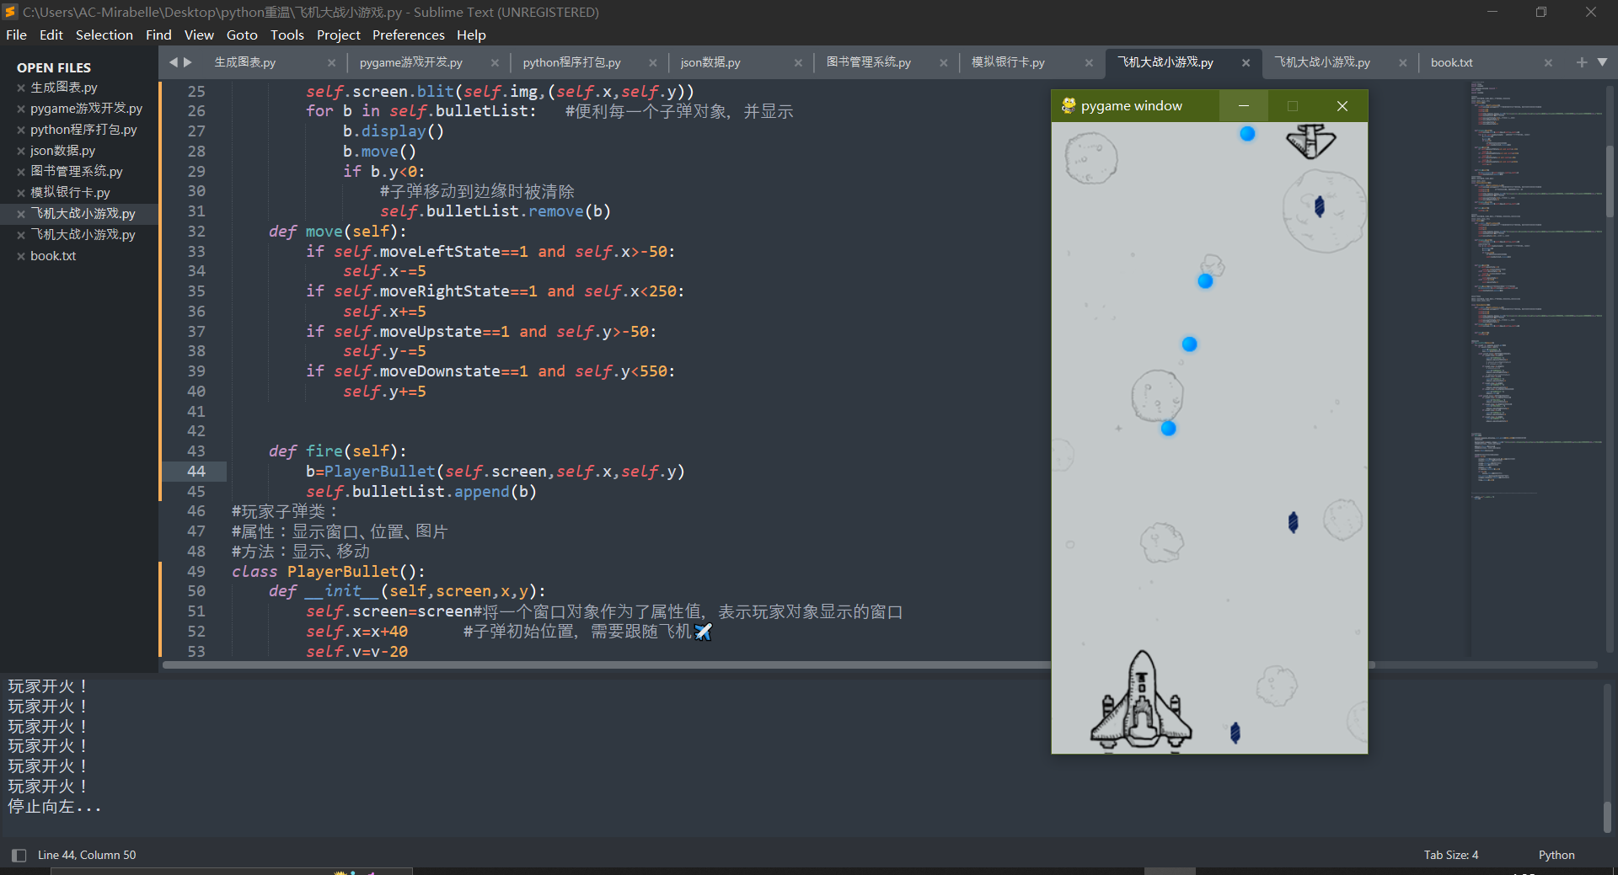1618x875 pixels.
Task: Click the pygame icon in pygame window title
Action: pos(1069,105)
